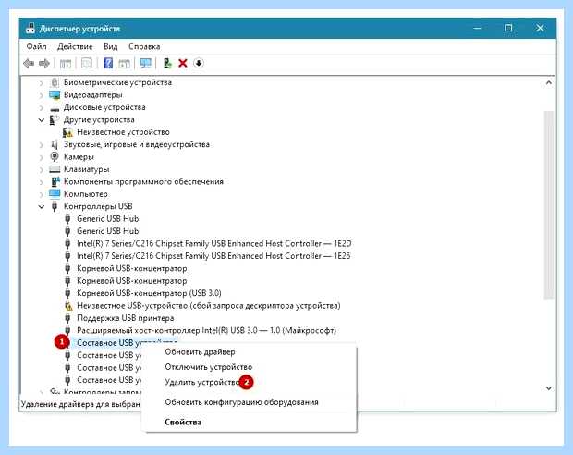573x455 pixels.
Task: Choose Отключить устройство from context menu
Action: pyautogui.click(x=209, y=367)
